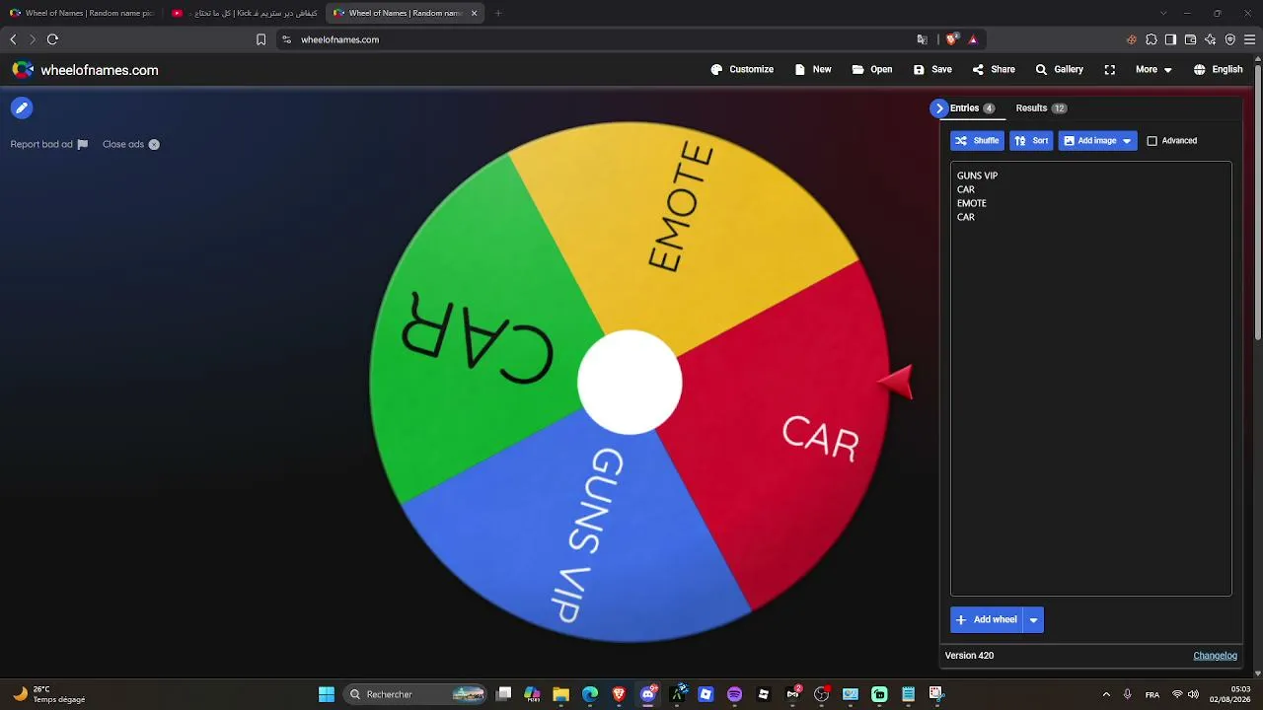1263x710 pixels.
Task: Switch to the Results tab
Action: (1041, 108)
